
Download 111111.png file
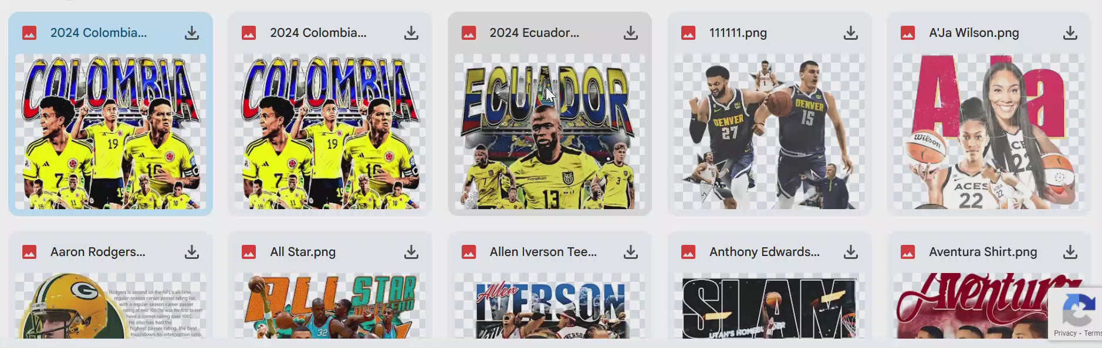(x=851, y=33)
